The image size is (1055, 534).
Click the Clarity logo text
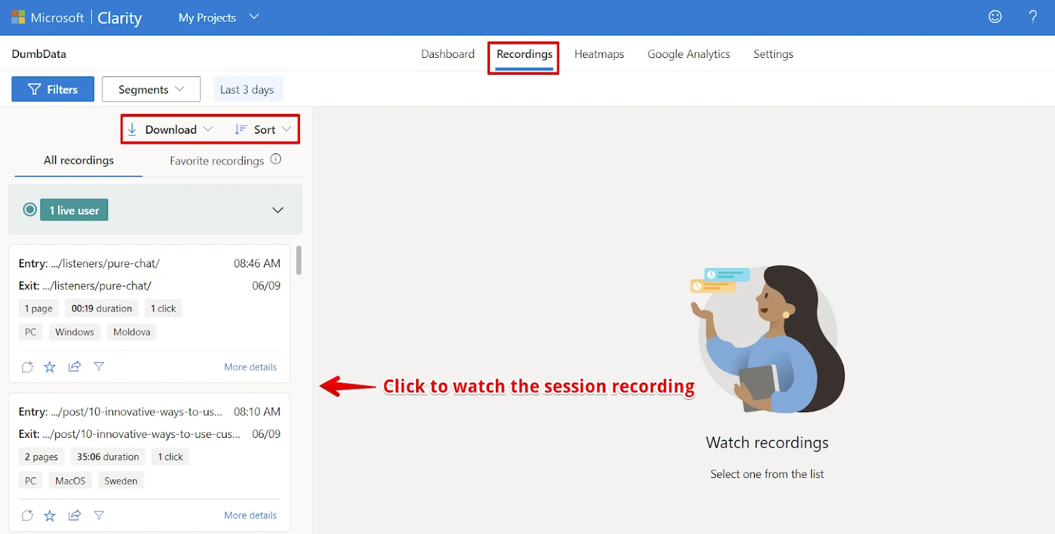(x=119, y=18)
